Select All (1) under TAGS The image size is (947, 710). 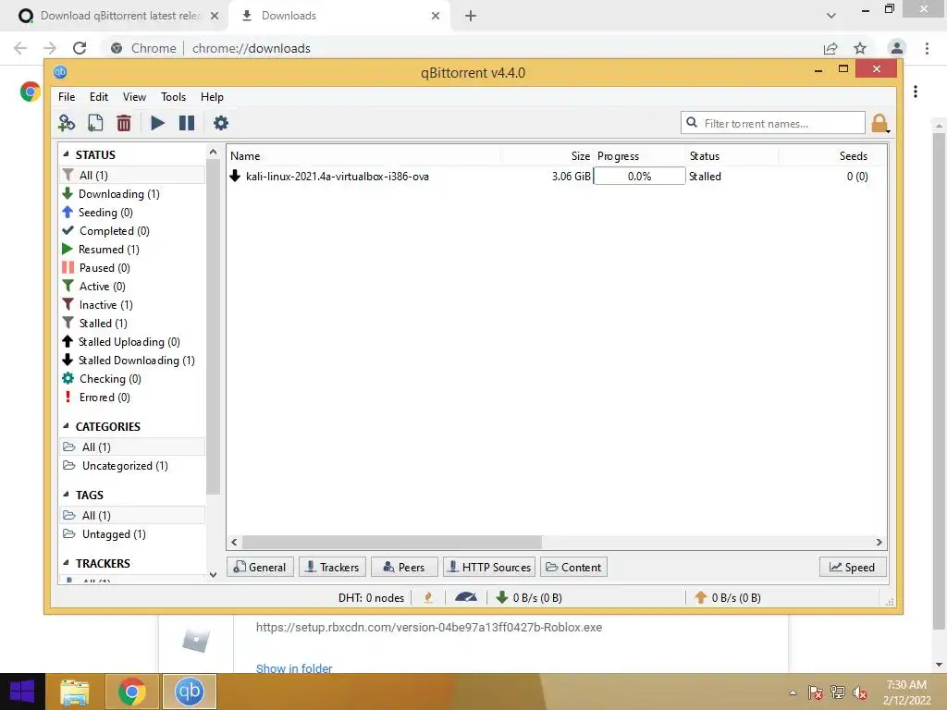(x=132, y=516)
